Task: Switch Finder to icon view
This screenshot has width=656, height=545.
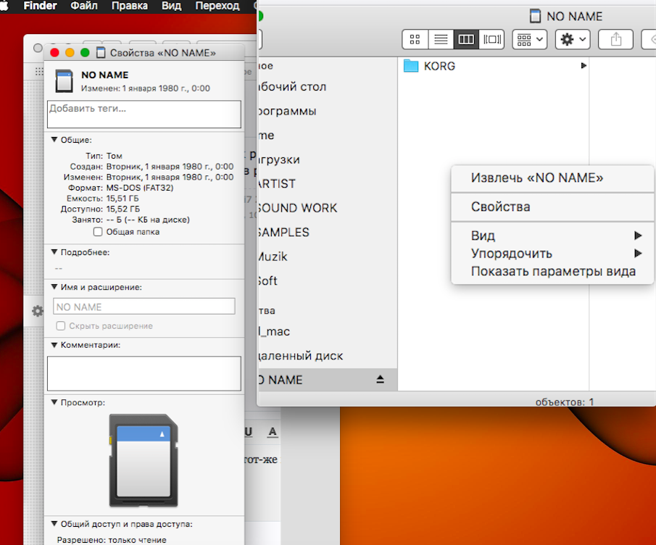Action: pos(415,40)
